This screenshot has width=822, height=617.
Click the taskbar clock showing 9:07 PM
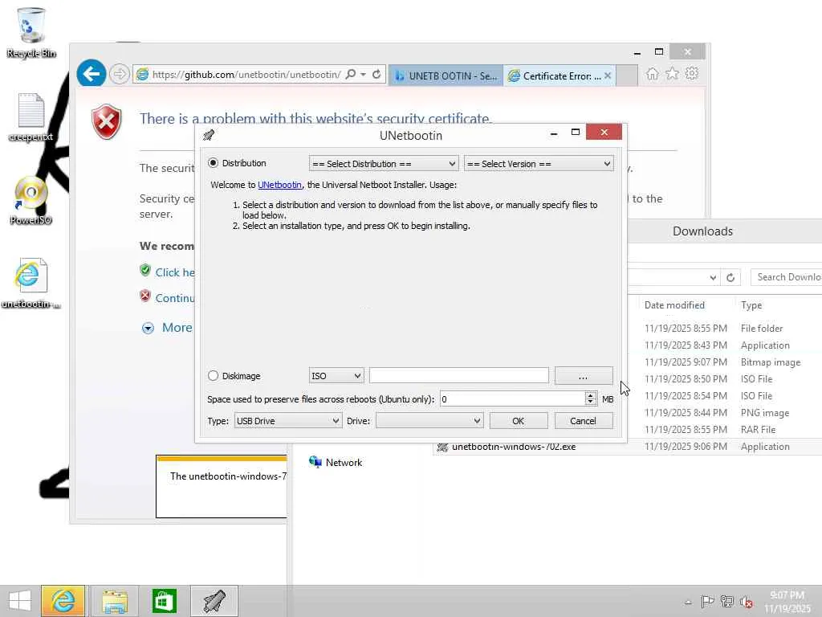click(787, 602)
